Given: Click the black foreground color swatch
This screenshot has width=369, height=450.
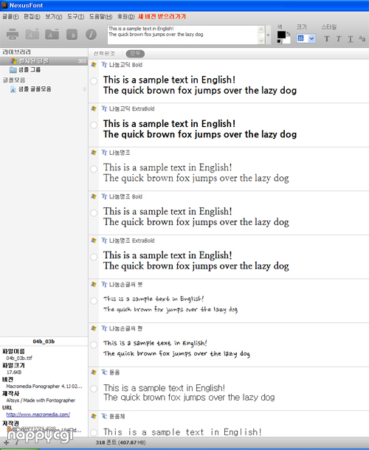Looking at the screenshot, I should click(x=281, y=35).
